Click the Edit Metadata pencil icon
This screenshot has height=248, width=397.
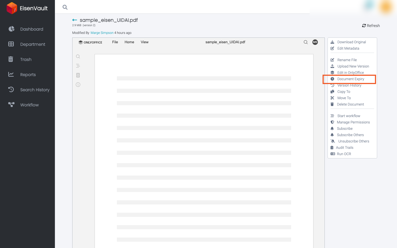[x=332, y=48]
